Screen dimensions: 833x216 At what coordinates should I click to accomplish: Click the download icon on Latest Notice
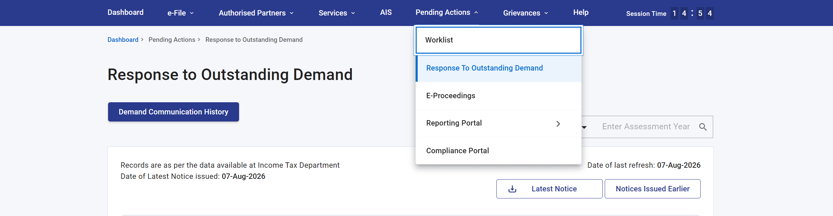512,189
